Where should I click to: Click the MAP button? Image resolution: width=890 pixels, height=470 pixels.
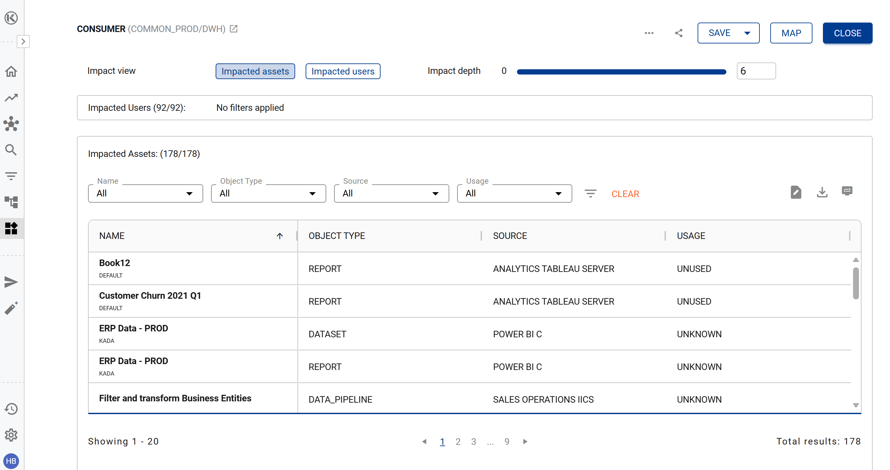click(791, 33)
